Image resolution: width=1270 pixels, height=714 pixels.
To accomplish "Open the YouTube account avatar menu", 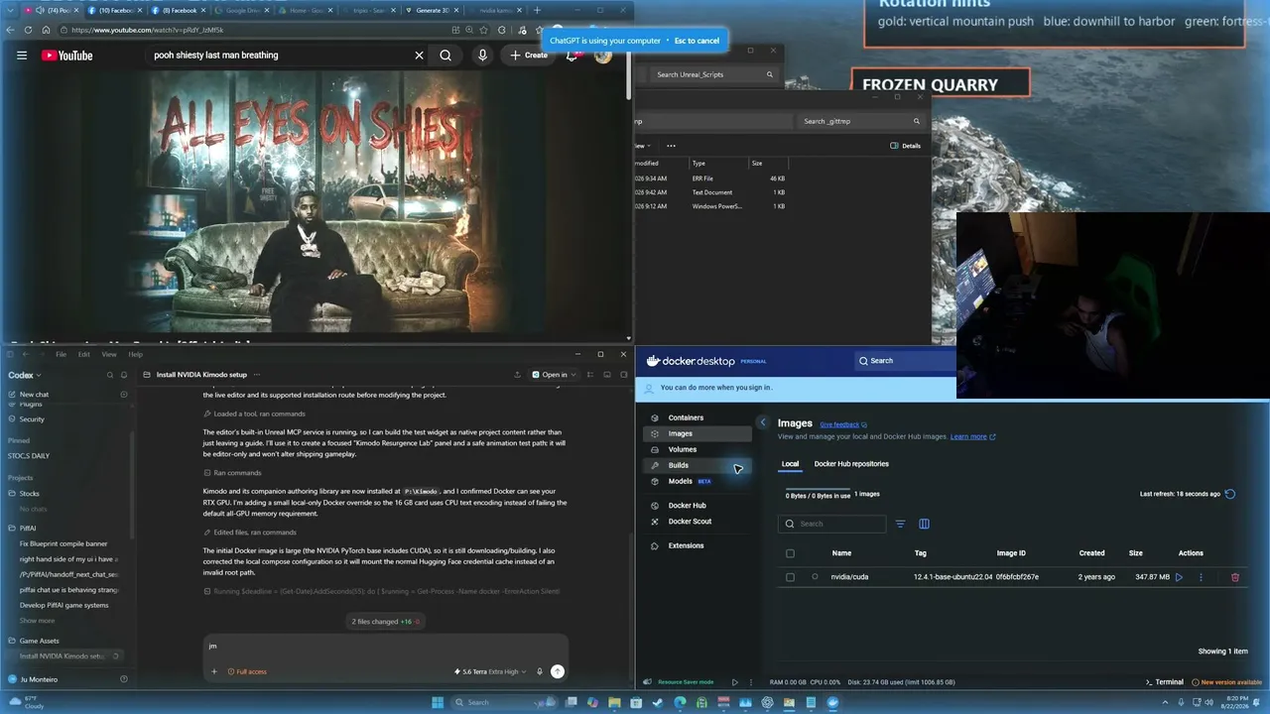I will tap(603, 56).
